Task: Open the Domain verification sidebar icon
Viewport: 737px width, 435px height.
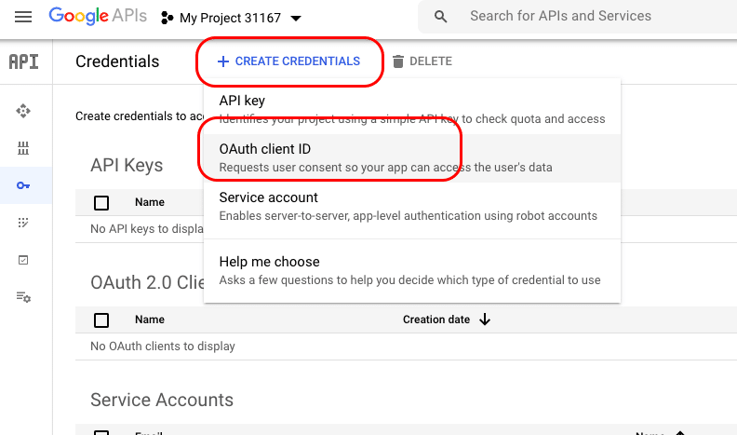Action: [x=24, y=260]
